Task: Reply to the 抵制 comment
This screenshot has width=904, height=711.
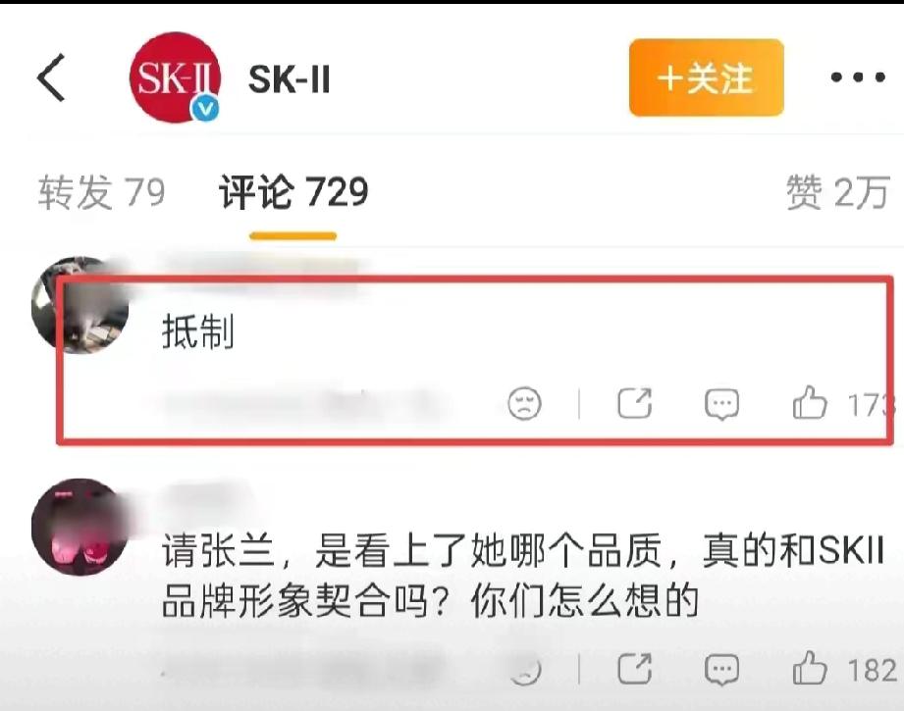Action: [x=721, y=403]
